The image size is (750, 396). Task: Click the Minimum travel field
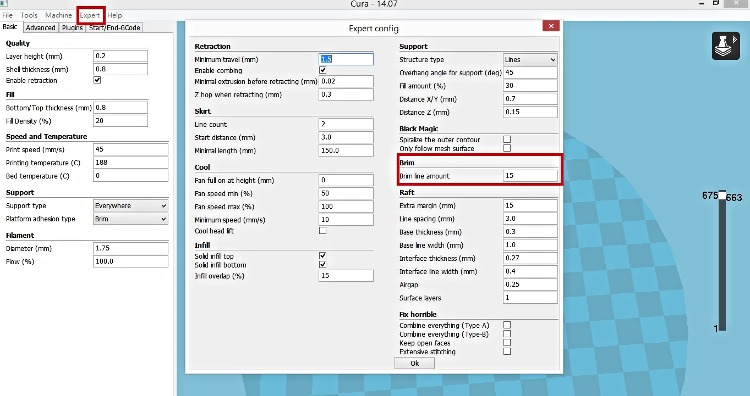coord(346,59)
